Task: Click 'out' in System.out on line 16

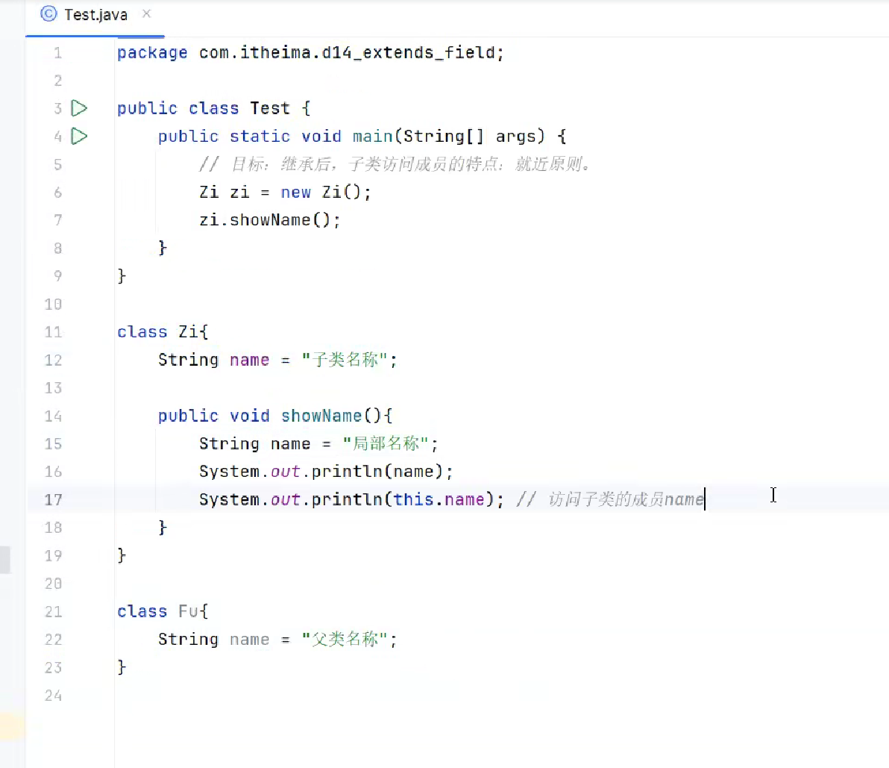Action: click(285, 472)
